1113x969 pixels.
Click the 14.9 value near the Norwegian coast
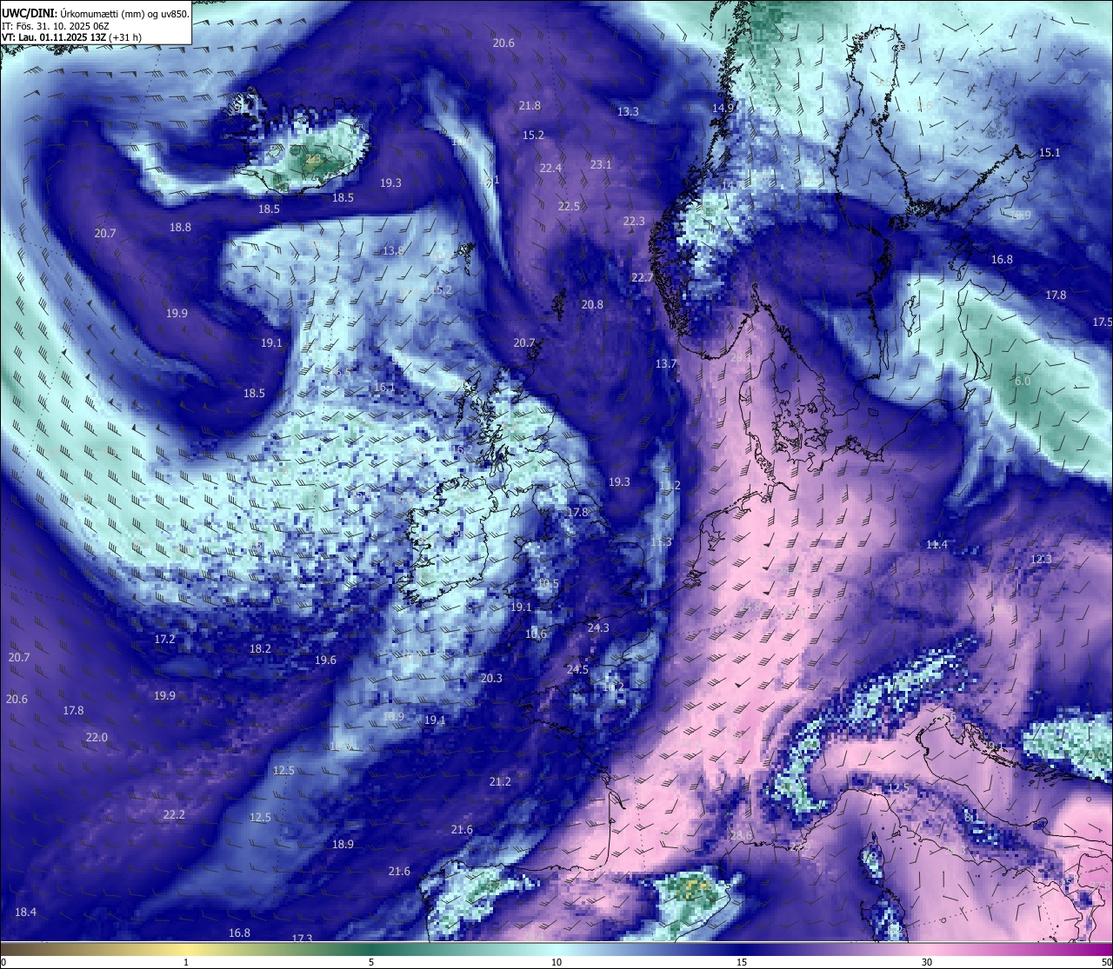coord(723,108)
